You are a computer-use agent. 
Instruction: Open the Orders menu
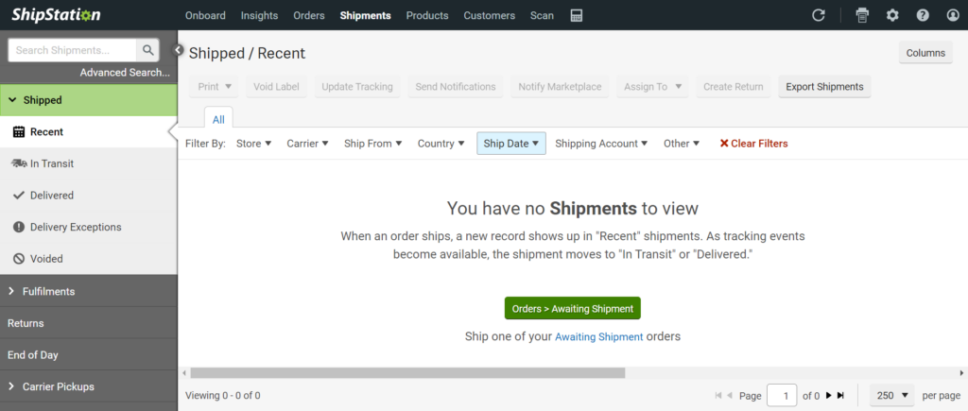[x=309, y=16]
